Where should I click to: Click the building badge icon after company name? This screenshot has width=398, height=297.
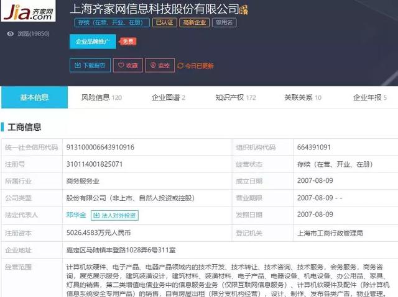243,10
